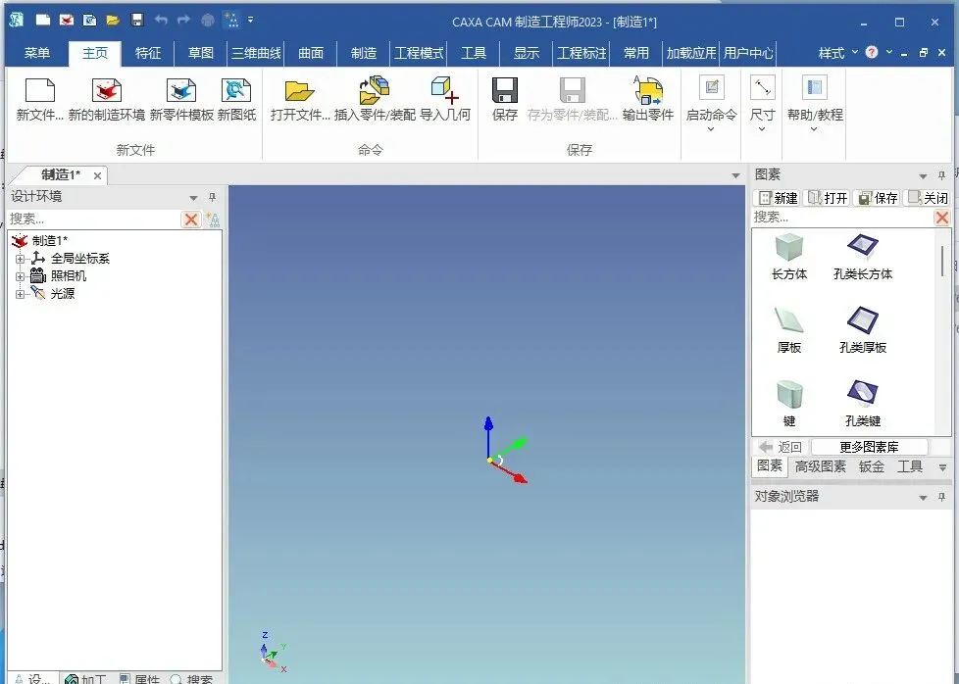Select the 长方体 block shape from catalog
This screenshot has height=684, width=959.
pyautogui.click(x=789, y=258)
